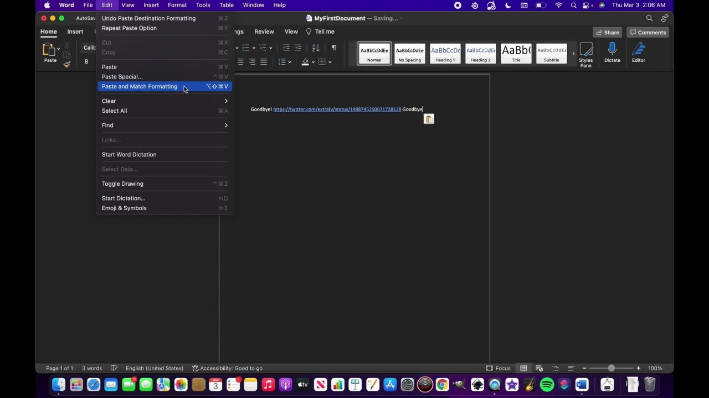Activate the Dictate tool
Image resolution: width=709 pixels, height=398 pixels.
pyautogui.click(x=612, y=53)
